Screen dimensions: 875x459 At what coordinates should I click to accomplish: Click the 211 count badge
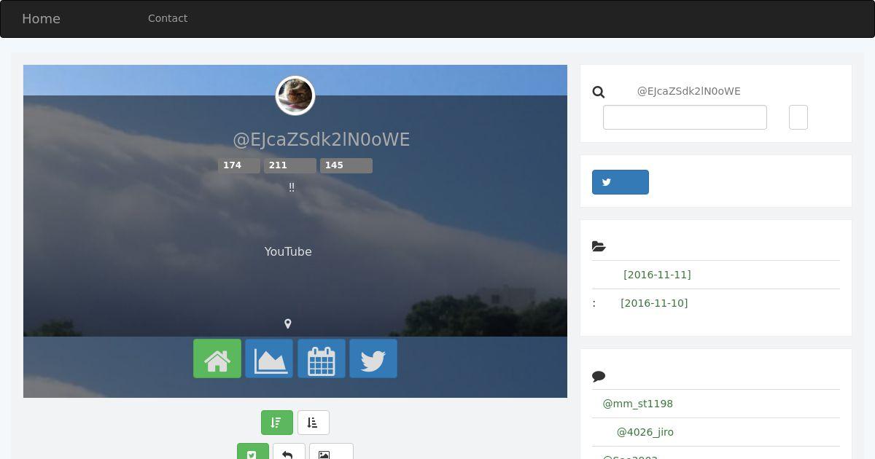290,165
